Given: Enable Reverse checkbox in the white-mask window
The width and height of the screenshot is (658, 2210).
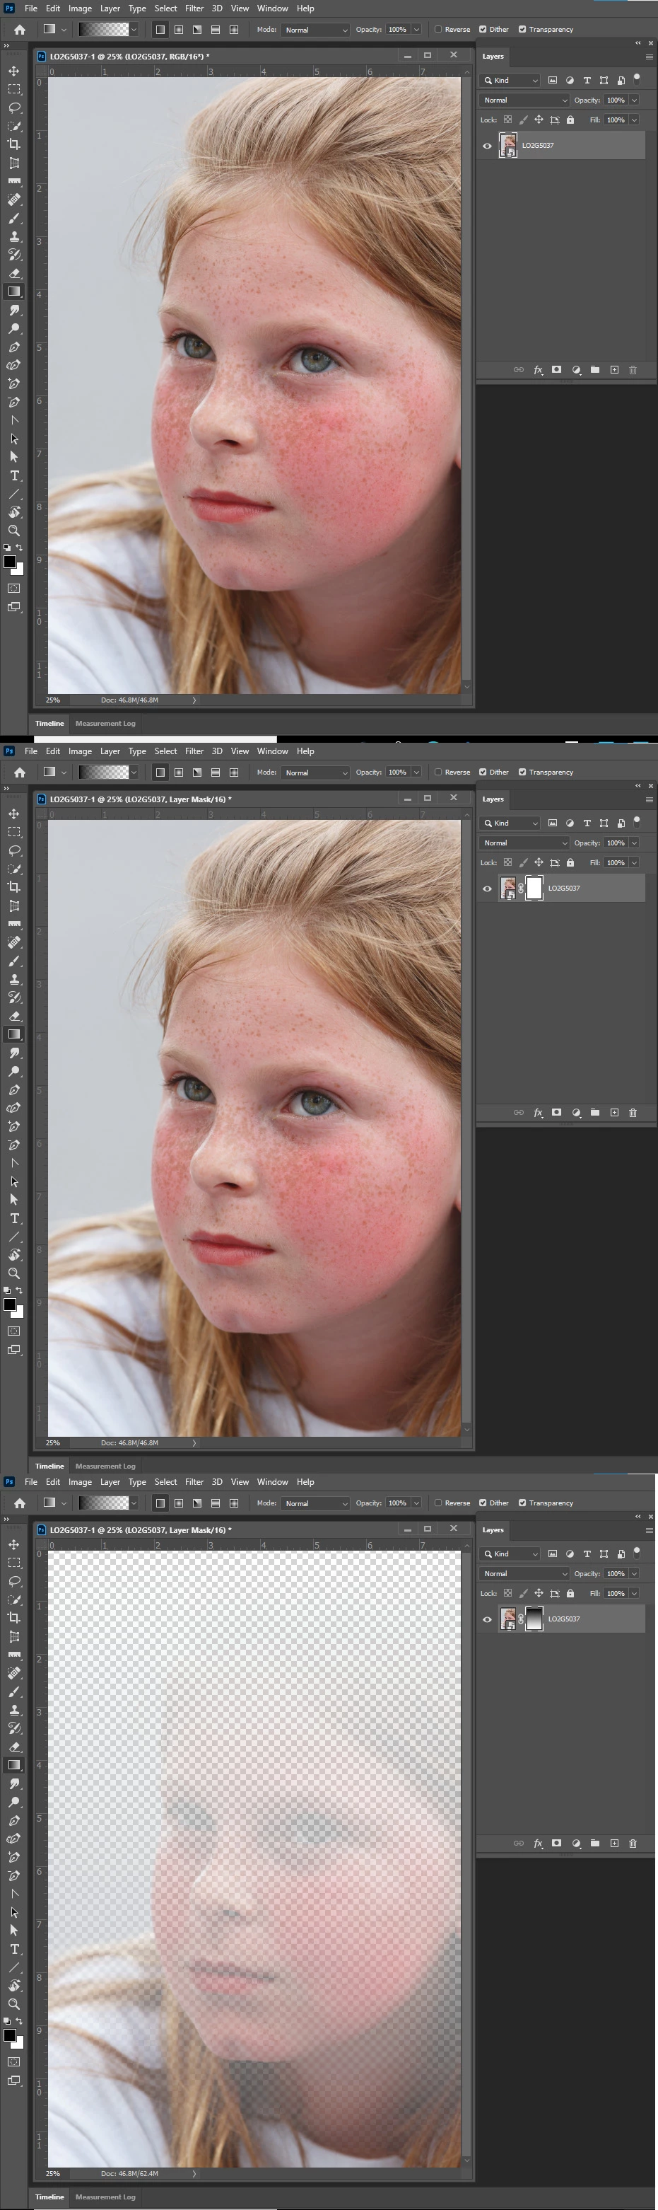Looking at the screenshot, I should point(437,772).
